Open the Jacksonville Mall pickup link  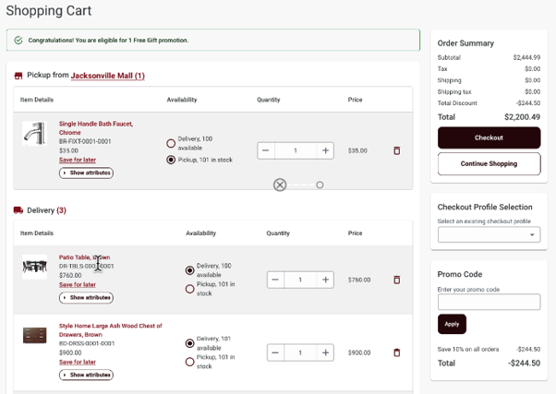pyautogui.click(x=107, y=76)
